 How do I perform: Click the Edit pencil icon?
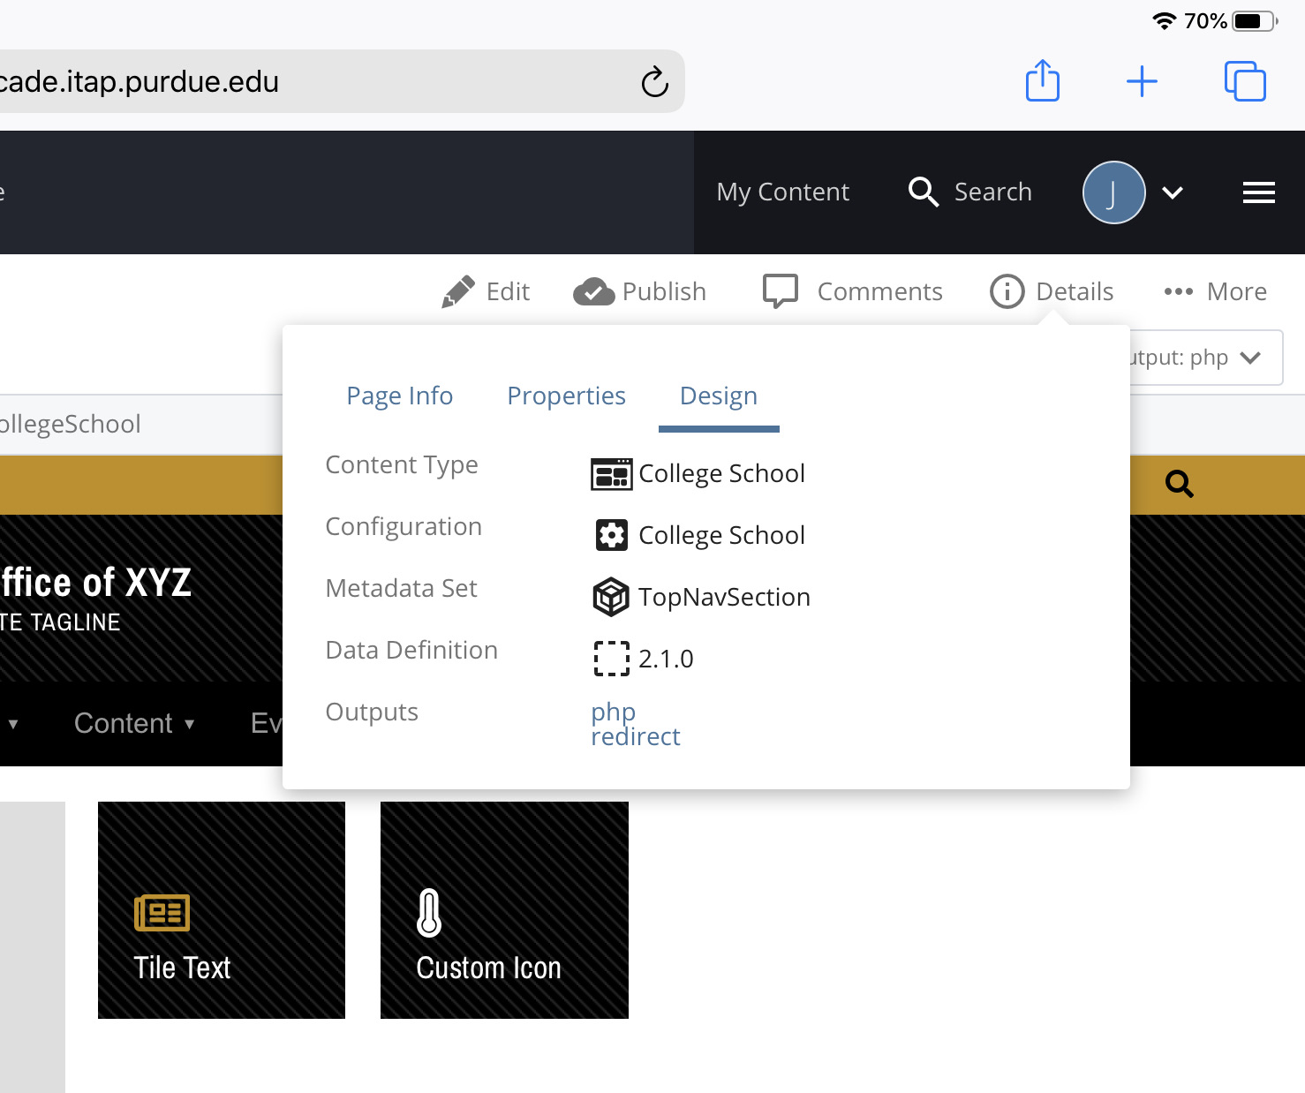tap(457, 291)
